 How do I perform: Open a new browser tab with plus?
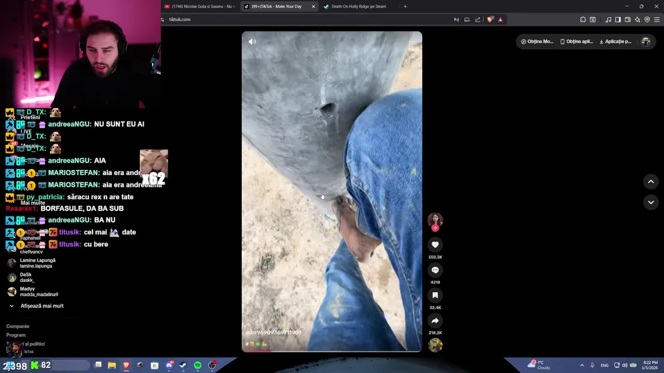[405, 6]
